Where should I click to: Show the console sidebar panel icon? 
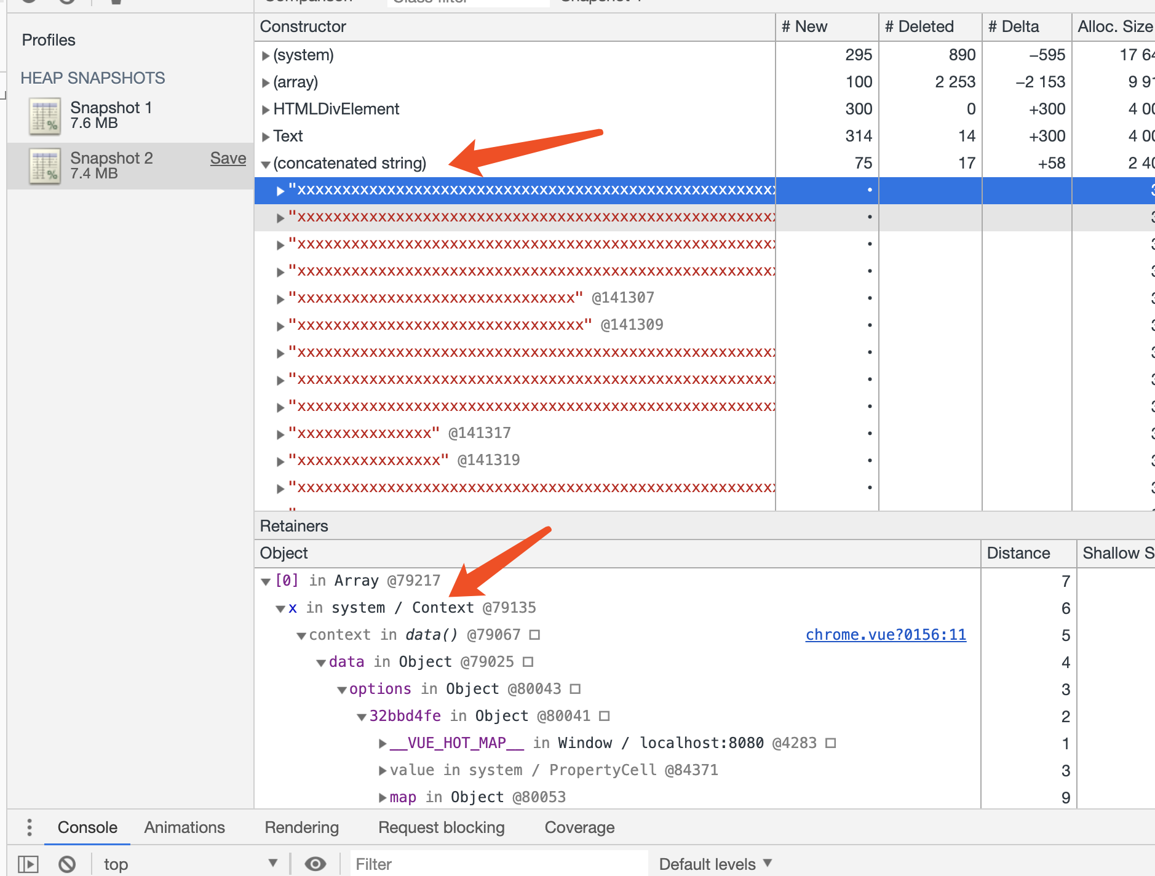(28, 864)
